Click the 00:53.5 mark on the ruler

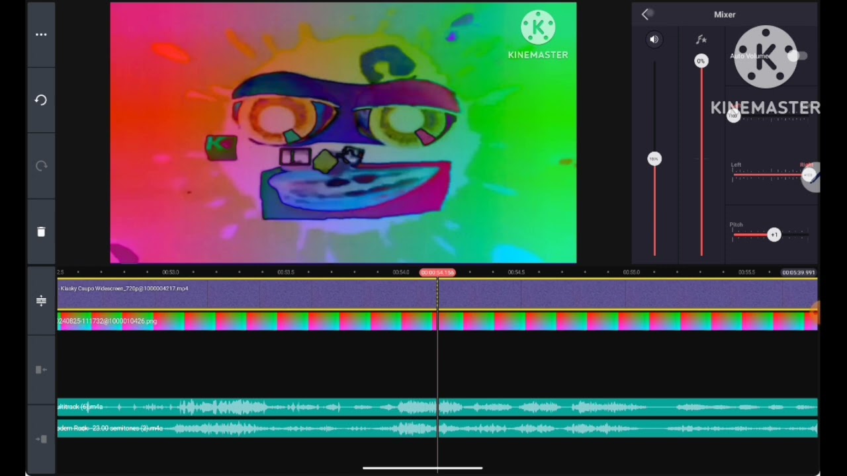tap(286, 272)
